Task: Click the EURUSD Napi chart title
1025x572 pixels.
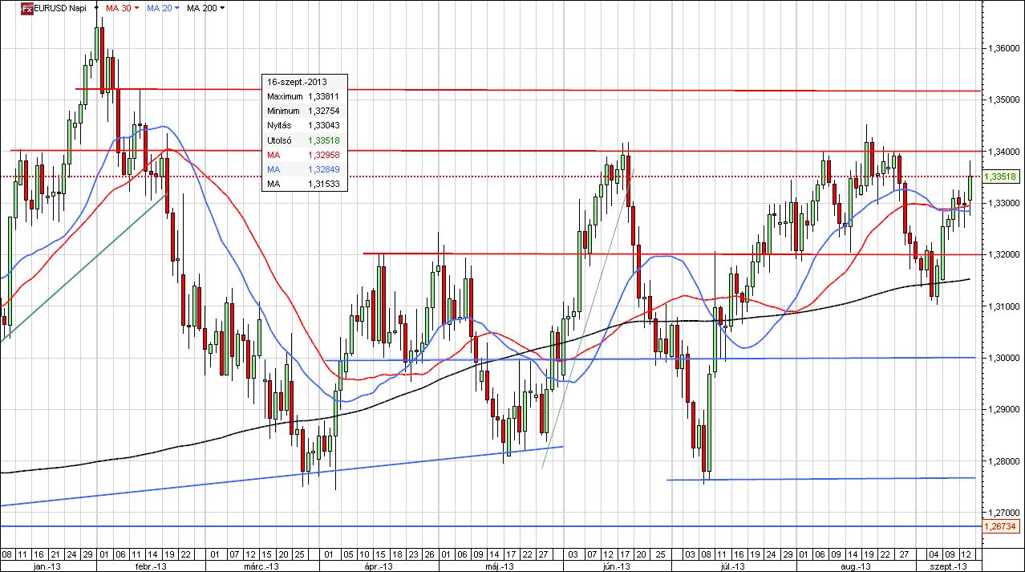Action: pos(62,8)
